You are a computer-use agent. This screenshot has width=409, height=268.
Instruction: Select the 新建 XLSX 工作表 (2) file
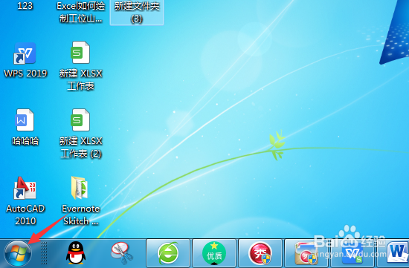[80, 134]
